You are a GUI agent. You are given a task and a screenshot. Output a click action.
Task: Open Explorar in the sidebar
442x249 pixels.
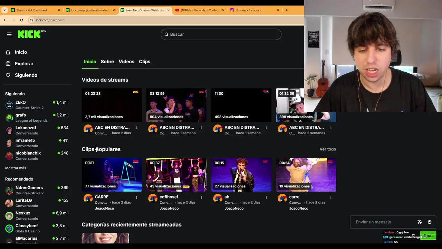[24, 64]
